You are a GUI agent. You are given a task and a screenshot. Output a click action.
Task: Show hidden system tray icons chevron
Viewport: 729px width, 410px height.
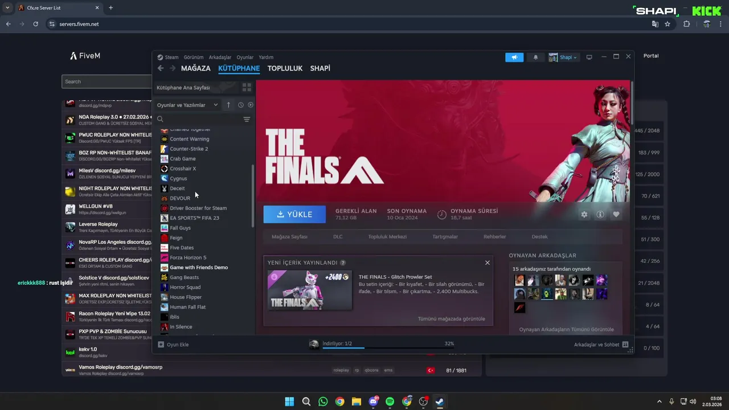tap(660, 401)
